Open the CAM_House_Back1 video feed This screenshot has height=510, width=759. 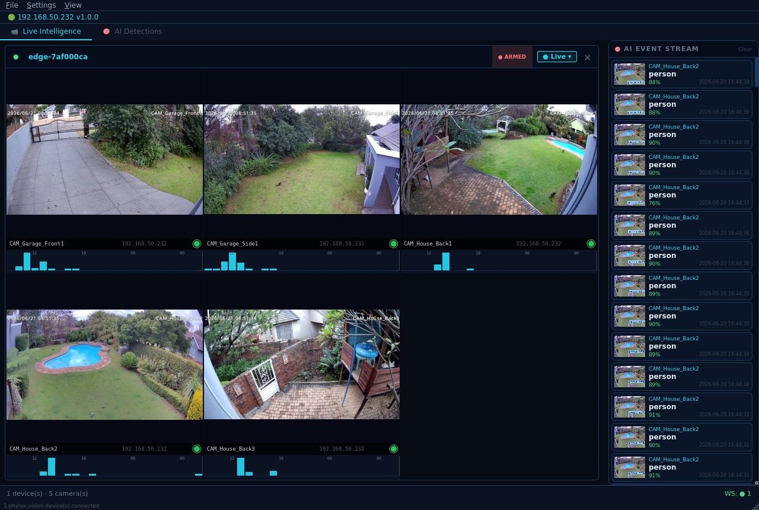(x=499, y=160)
